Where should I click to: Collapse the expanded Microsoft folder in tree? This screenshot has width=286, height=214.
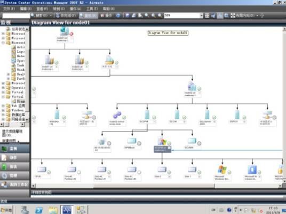pos(3,43)
